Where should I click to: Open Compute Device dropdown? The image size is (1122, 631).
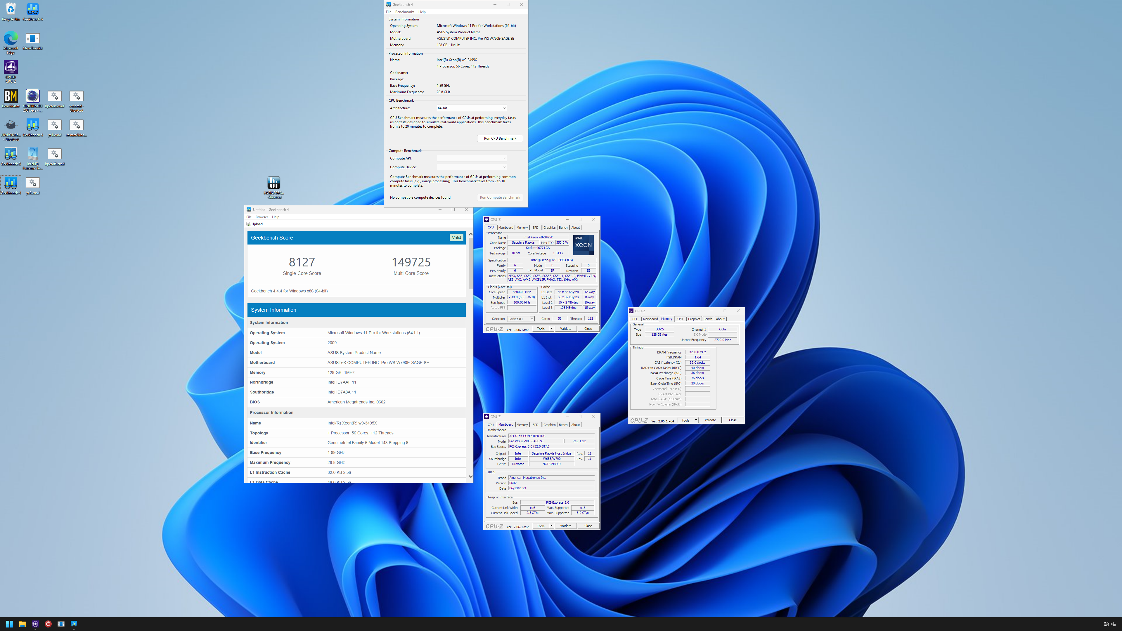click(x=471, y=167)
